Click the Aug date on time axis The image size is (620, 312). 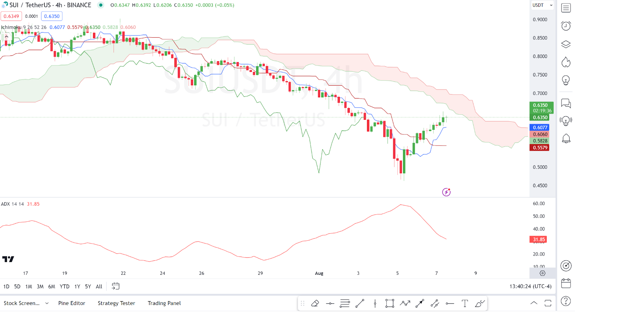(x=319, y=273)
